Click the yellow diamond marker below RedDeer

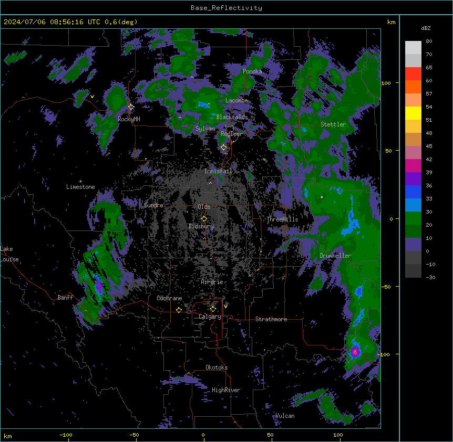[x=223, y=148]
